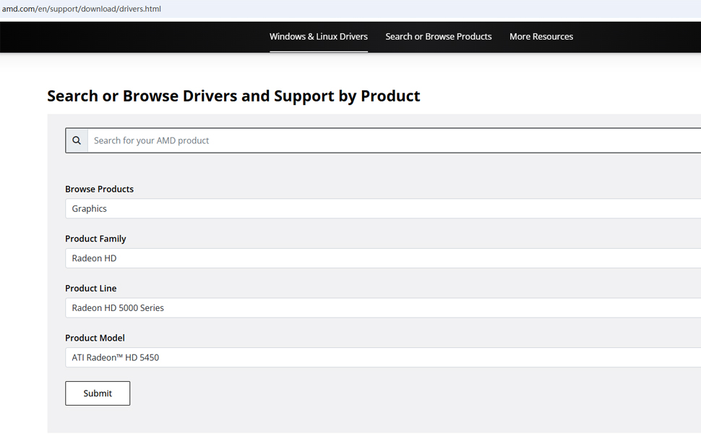Click the 'Product Model' field label
This screenshot has height=434, width=701.
tap(95, 338)
